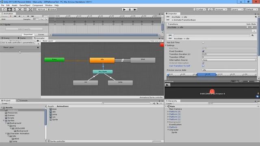Open transition settings gear icon
Image resolution: width=260 pixels, height=146 pixels.
pyautogui.click(x=253, y=35)
